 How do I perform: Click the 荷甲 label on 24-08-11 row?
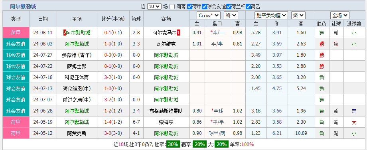(16, 33)
